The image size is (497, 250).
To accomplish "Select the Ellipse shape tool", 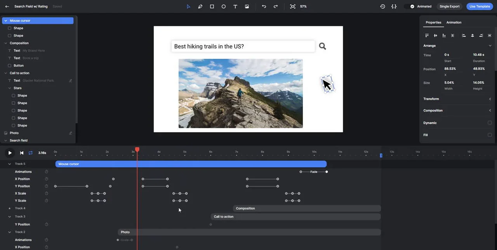I will tap(224, 7).
